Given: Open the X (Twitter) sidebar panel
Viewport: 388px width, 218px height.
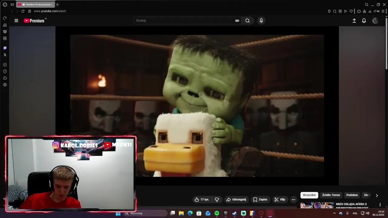Looking at the screenshot, I should 5,55.
